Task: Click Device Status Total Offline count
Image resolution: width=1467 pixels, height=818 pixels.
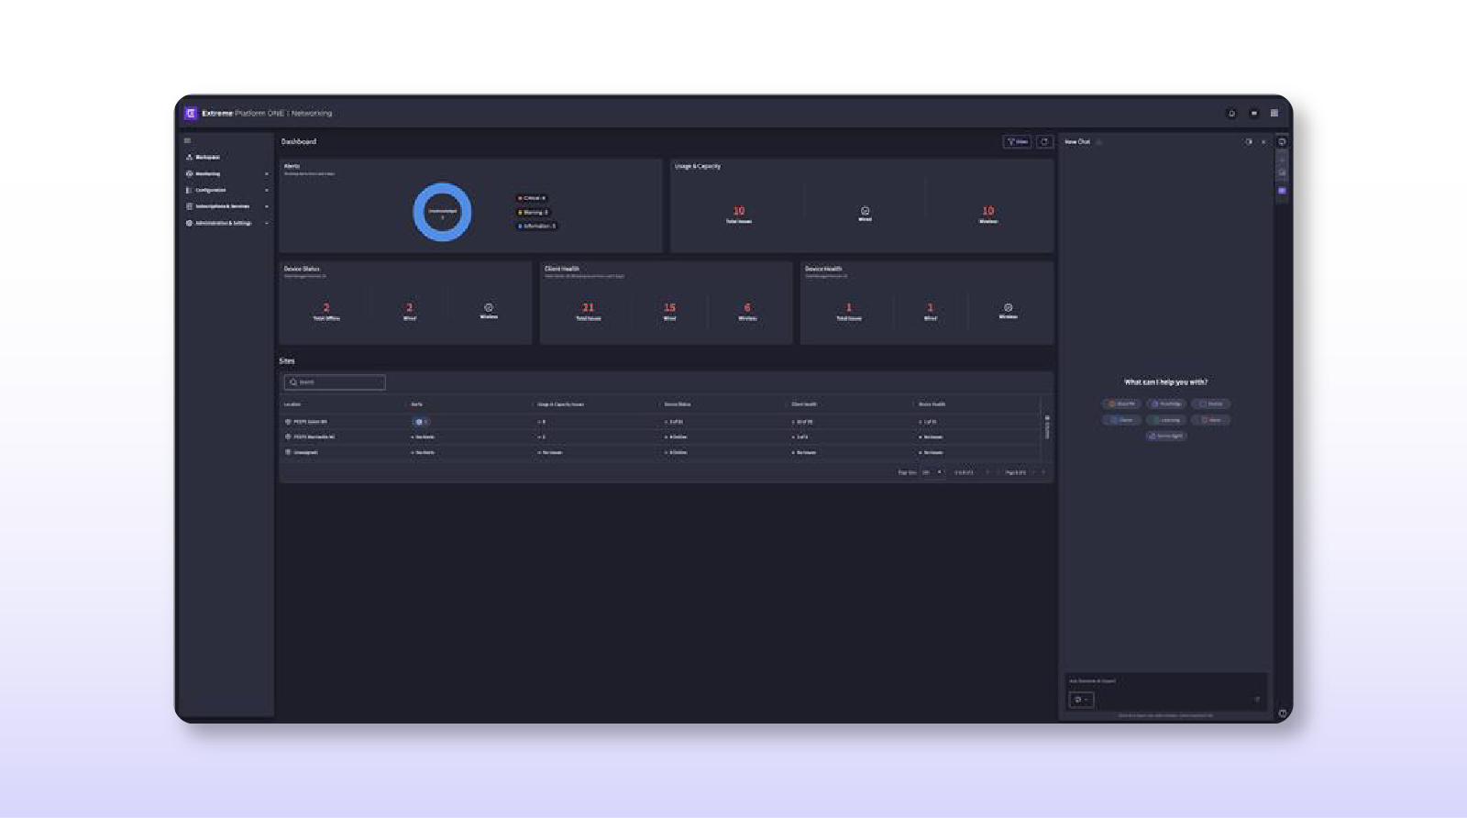Action: coord(326,307)
